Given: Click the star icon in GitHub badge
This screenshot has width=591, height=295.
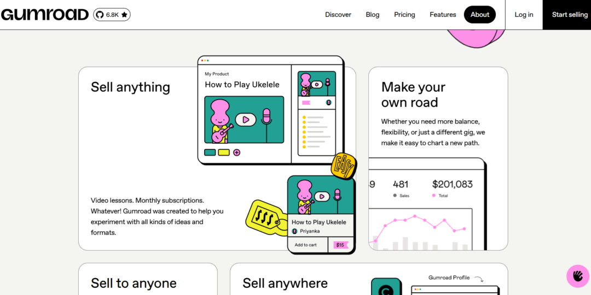Looking at the screenshot, I should coord(124,15).
